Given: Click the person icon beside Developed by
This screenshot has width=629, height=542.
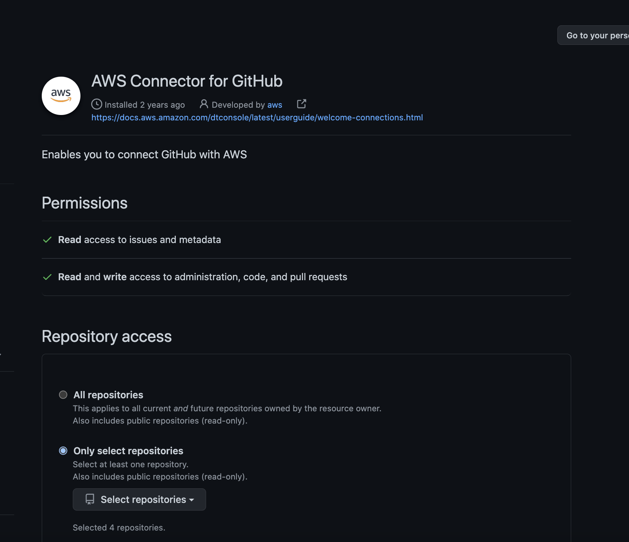Looking at the screenshot, I should tap(204, 104).
